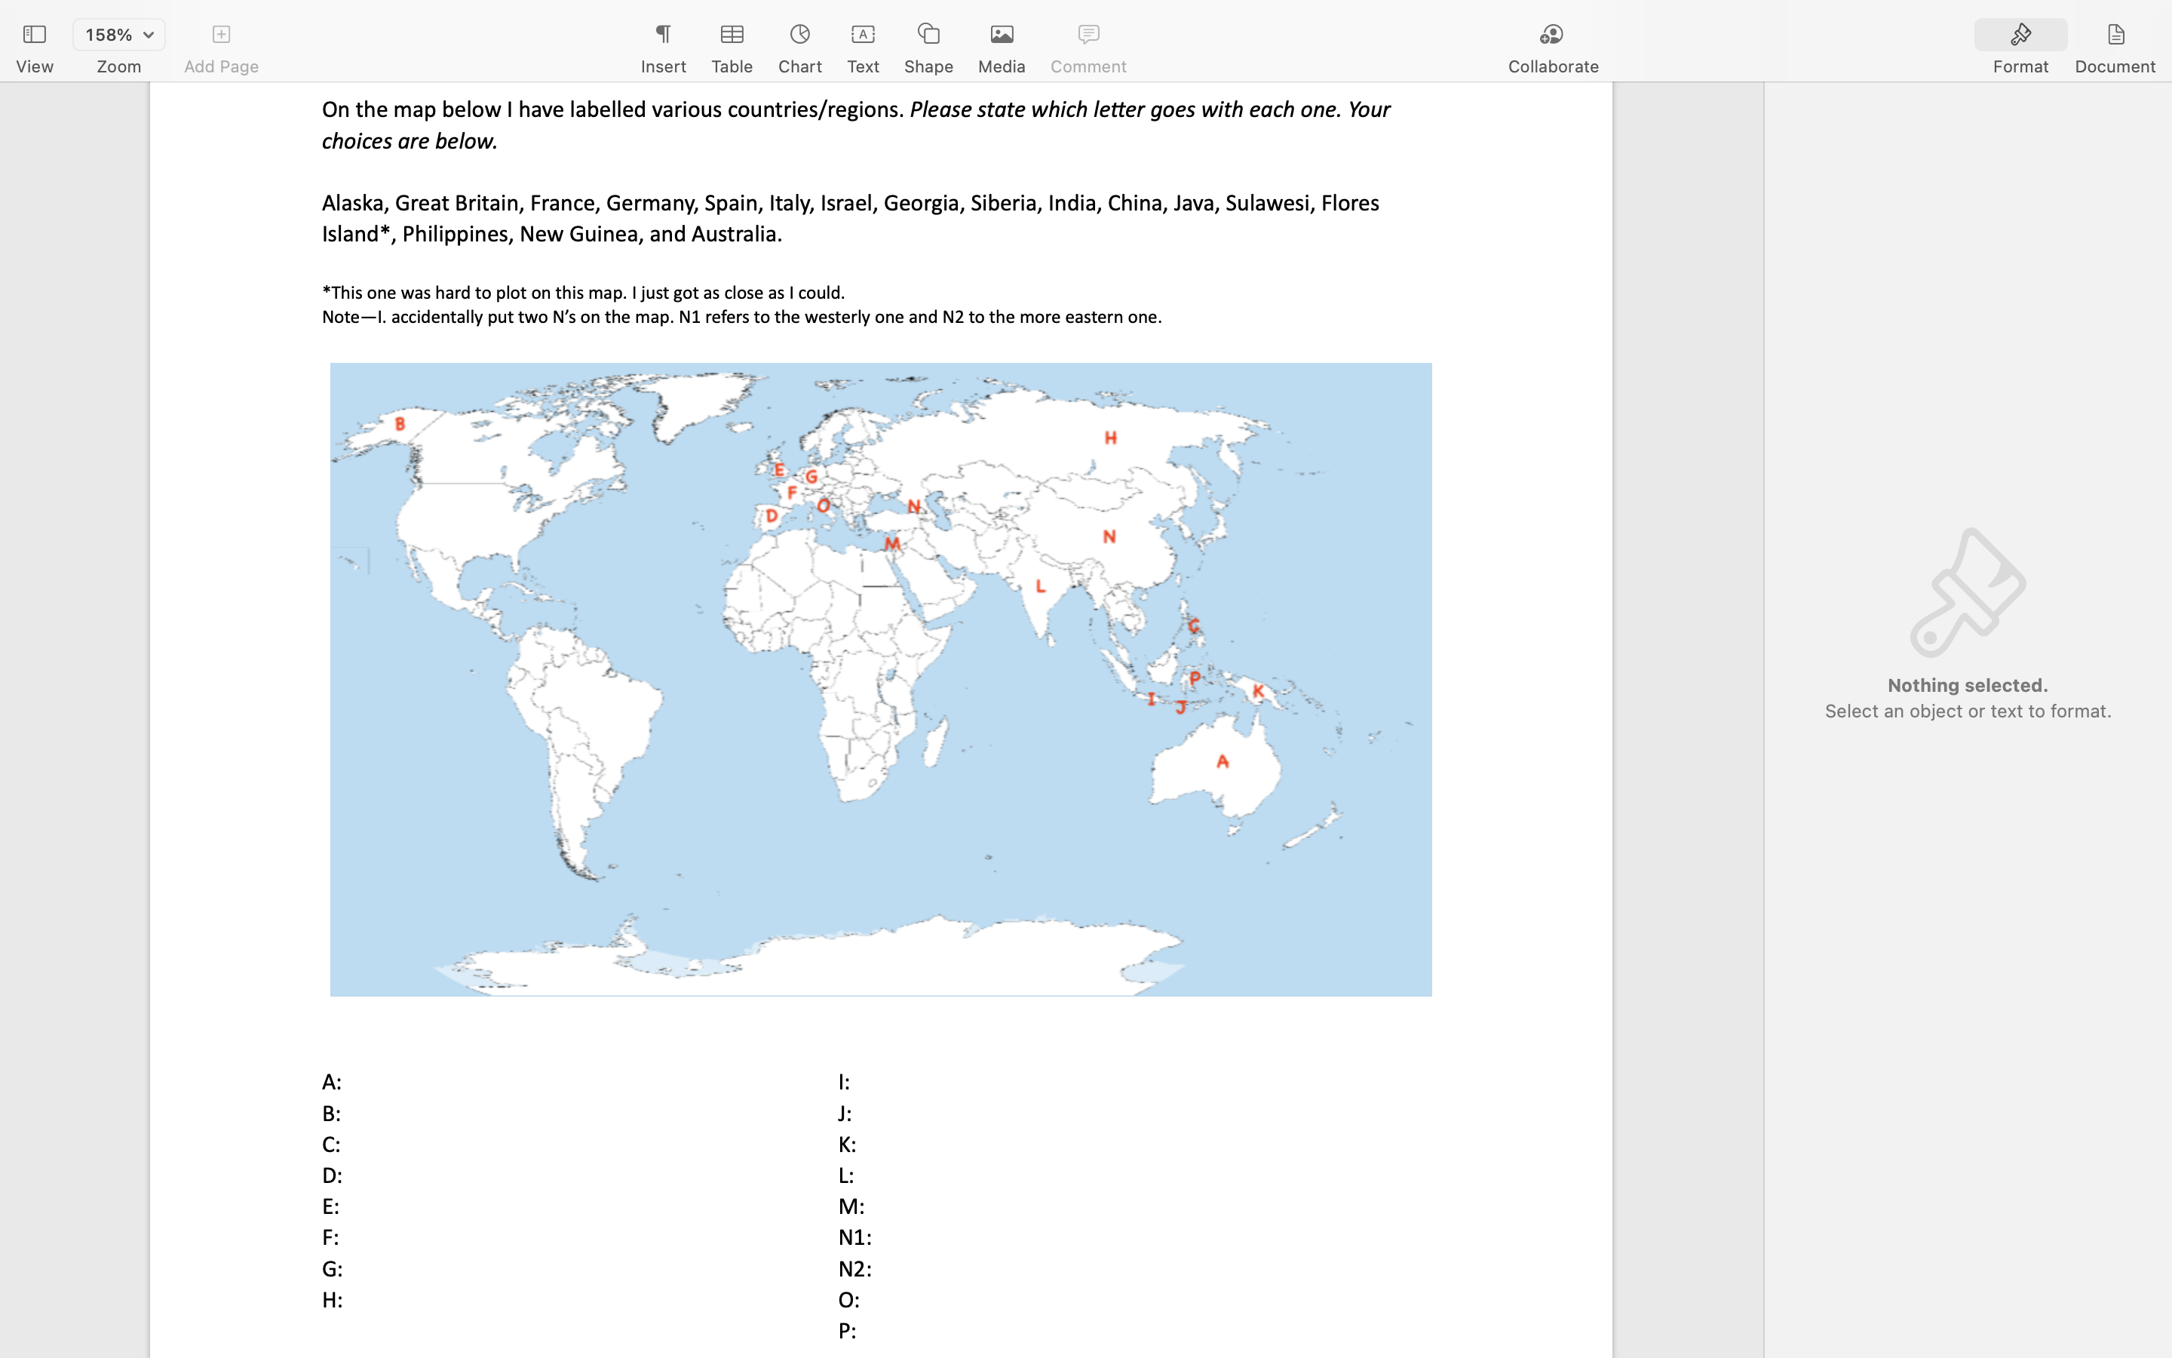Open the Shape picker

click(928, 34)
